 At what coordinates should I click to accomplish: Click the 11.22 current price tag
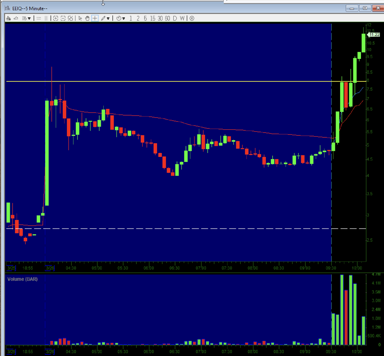(x=373, y=35)
